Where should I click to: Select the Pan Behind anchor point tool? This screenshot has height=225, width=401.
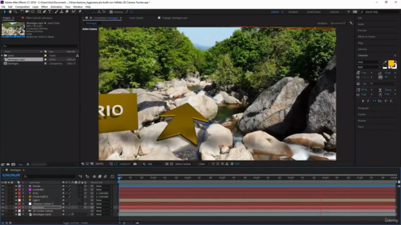pos(33,12)
